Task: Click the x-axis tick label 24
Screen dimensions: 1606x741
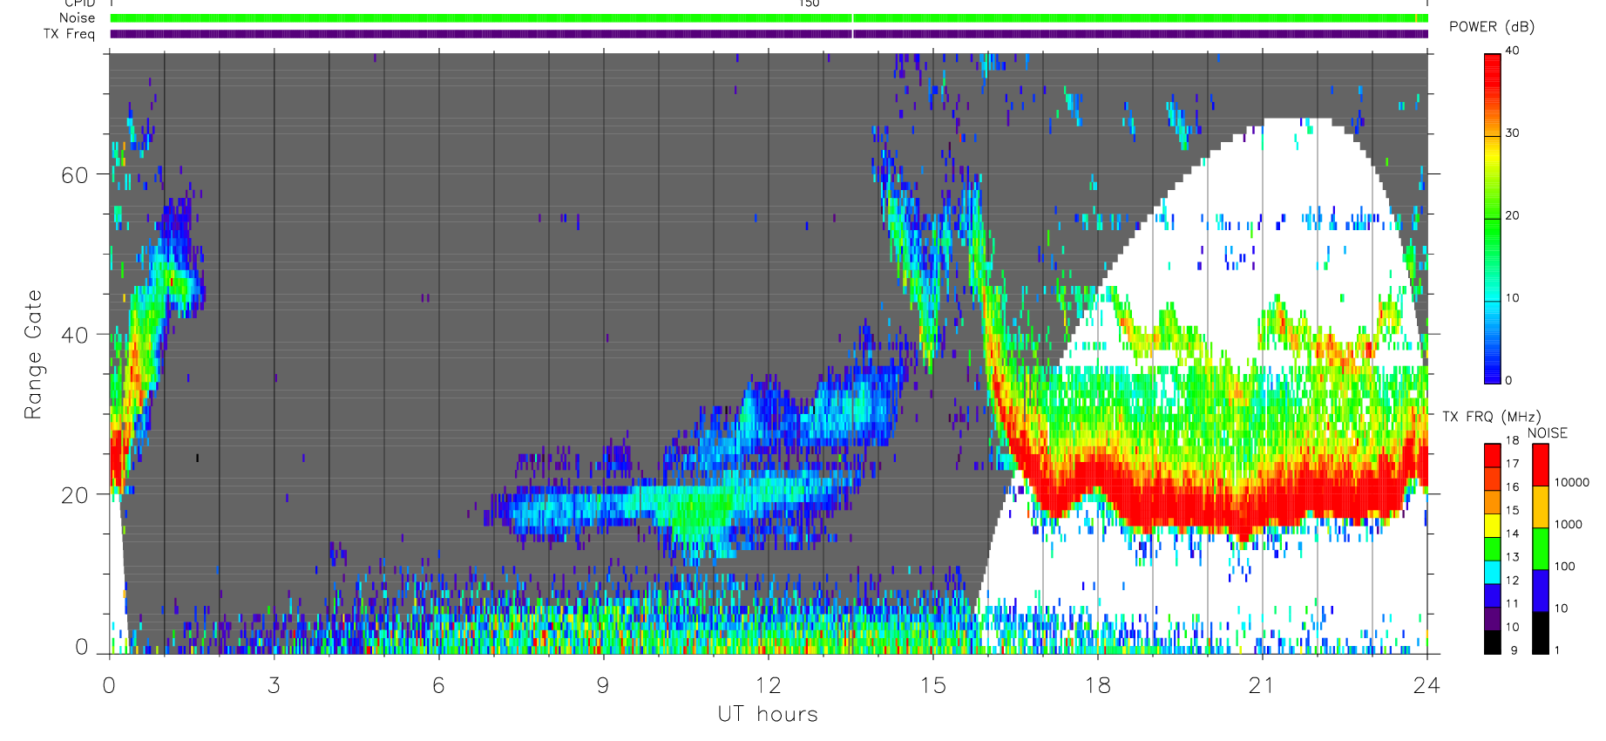Action: click(x=1426, y=685)
